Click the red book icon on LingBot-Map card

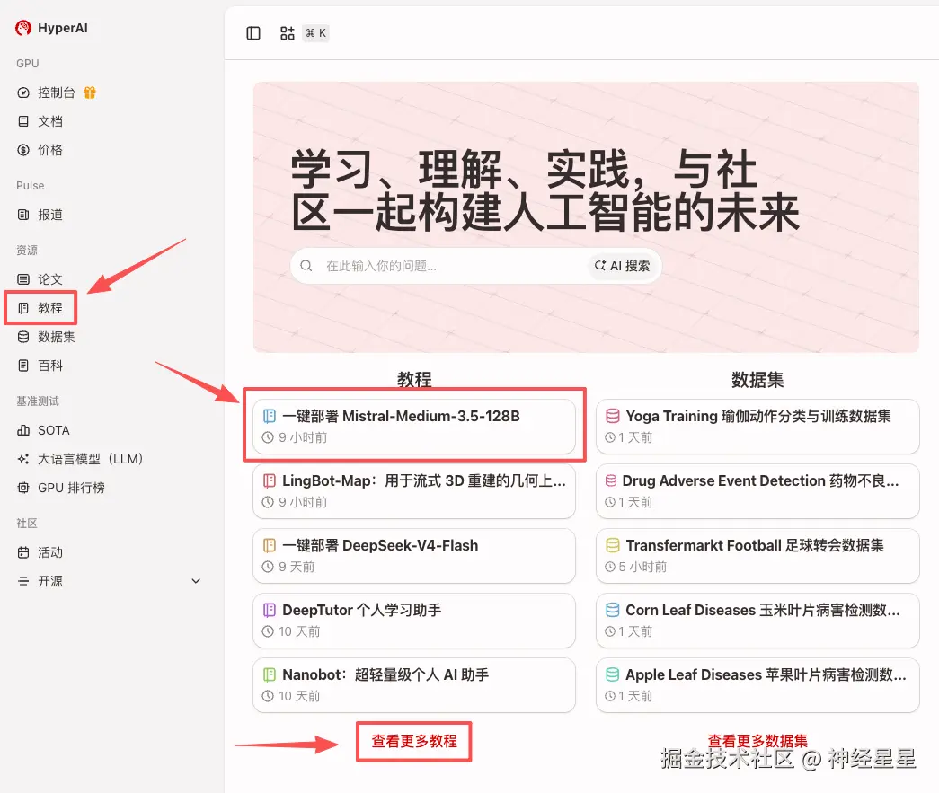point(270,480)
